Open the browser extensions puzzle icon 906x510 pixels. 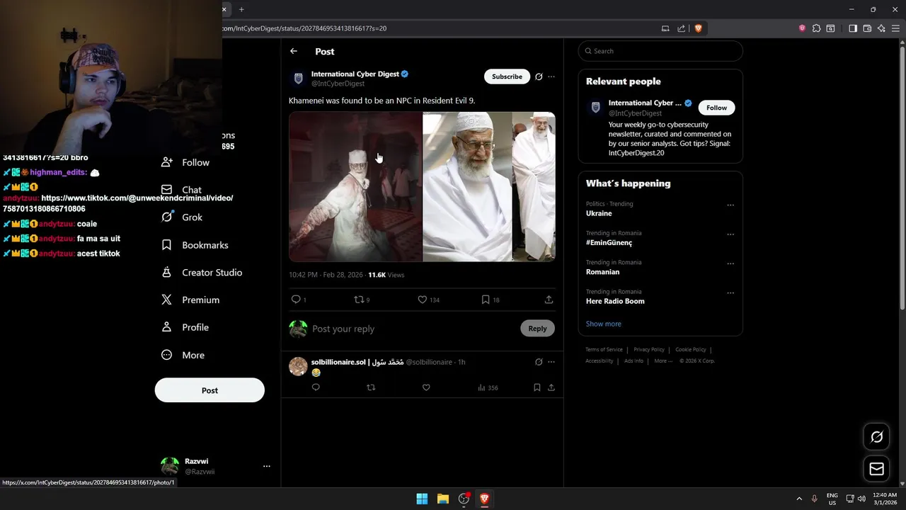tap(817, 28)
